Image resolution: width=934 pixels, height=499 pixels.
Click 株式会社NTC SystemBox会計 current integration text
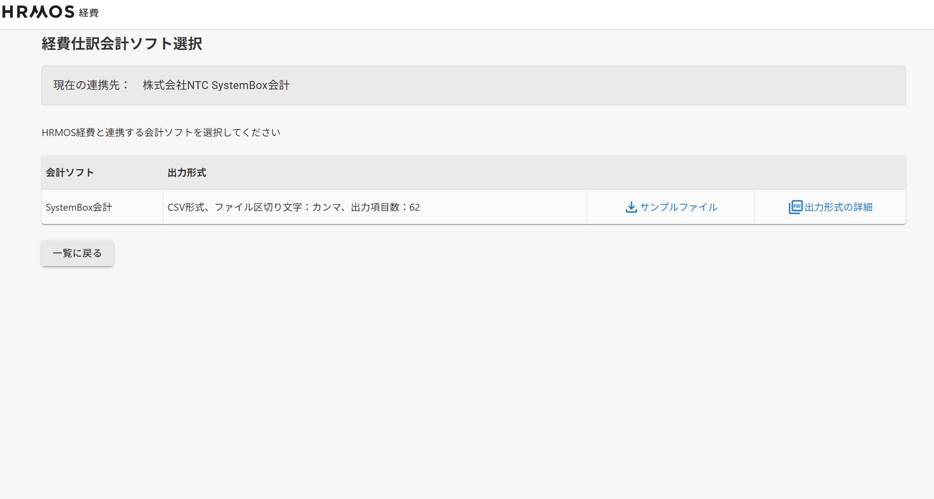point(216,85)
